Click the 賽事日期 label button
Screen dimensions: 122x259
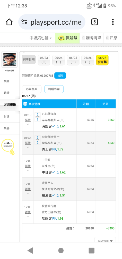click(29, 60)
